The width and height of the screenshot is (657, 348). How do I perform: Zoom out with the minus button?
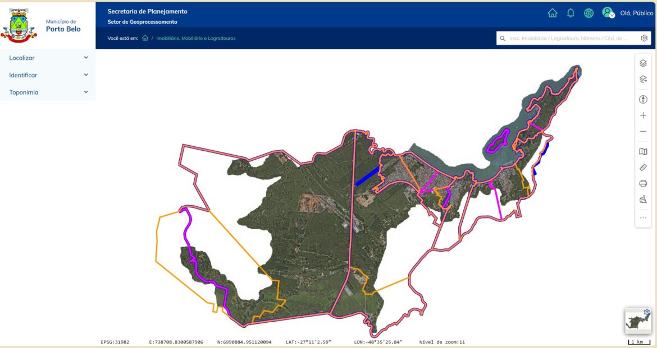click(x=643, y=131)
